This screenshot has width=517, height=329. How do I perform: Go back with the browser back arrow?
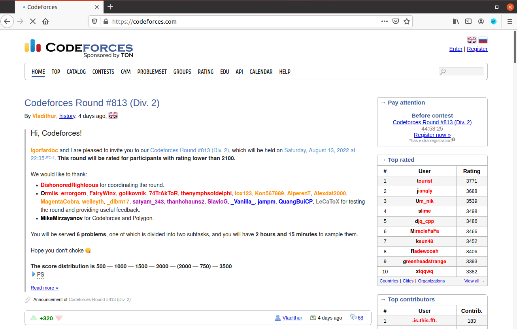pyautogui.click(x=7, y=21)
